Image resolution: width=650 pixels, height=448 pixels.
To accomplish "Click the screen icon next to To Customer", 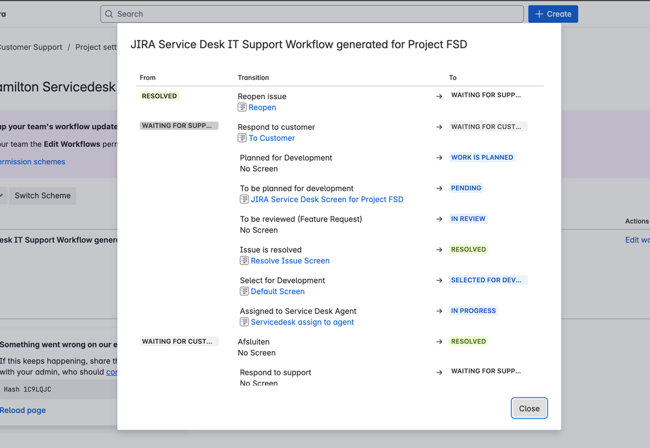I will tap(242, 138).
